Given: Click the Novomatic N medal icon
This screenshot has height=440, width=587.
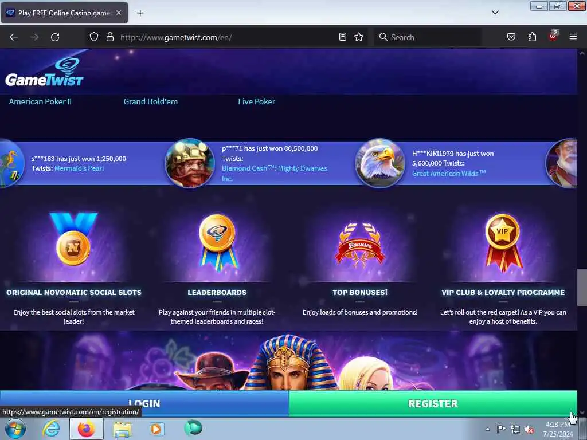Looking at the screenshot, I should pyautogui.click(x=73, y=239).
